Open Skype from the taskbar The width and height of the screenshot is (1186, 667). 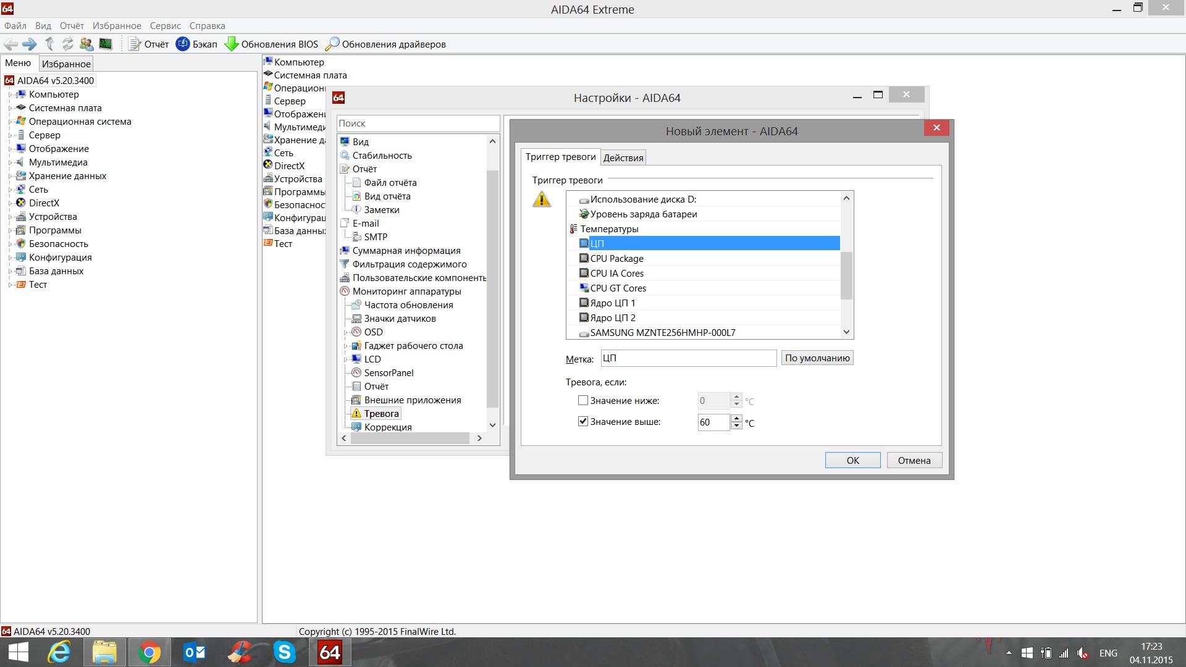click(284, 652)
